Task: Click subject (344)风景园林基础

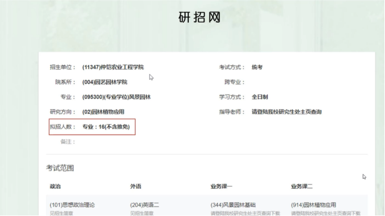Action: point(233,205)
